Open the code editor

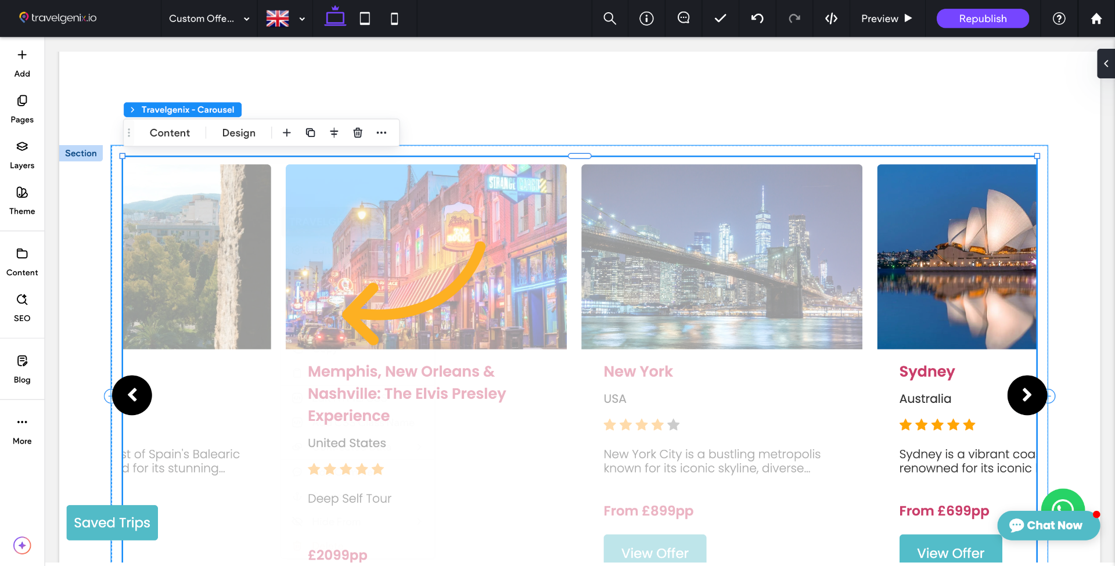831,18
